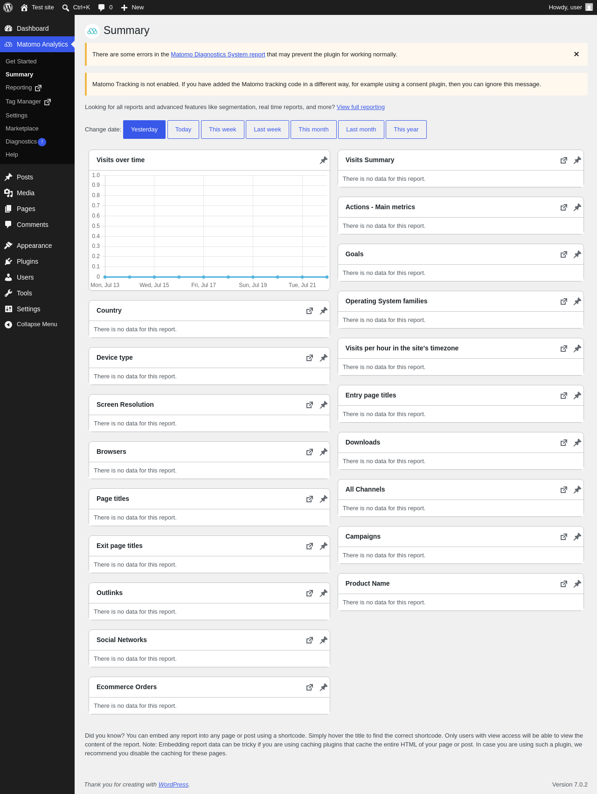
Task: Open the WordPress link in footer
Action: (x=174, y=785)
